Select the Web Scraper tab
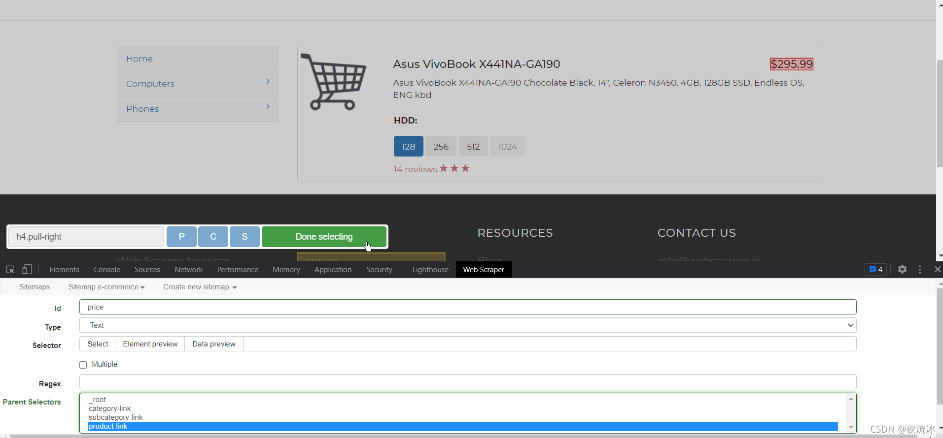 tap(484, 270)
